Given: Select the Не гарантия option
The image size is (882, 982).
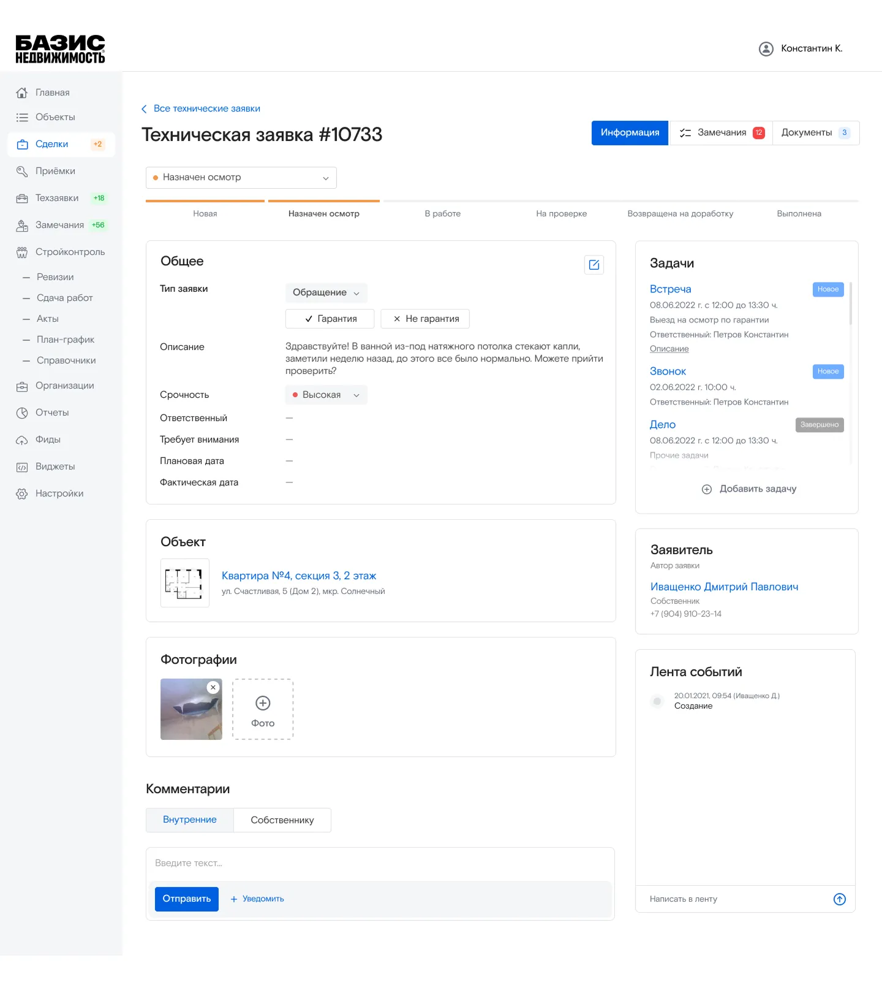Looking at the screenshot, I should (425, 319).
